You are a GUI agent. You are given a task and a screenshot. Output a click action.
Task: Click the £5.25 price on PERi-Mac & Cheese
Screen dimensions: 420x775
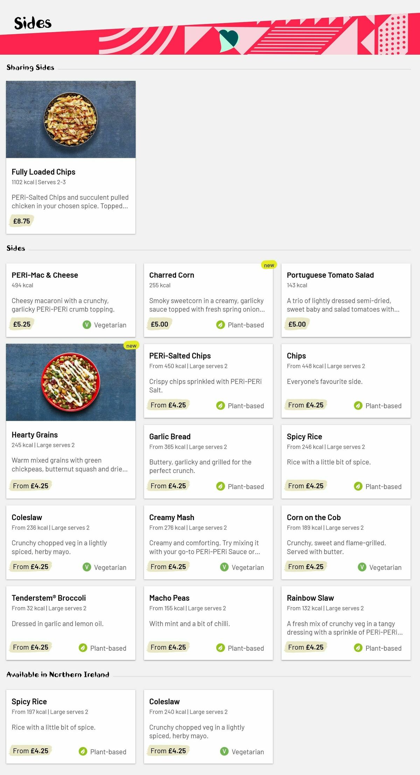pyautogui.click(x=22, y=324)
